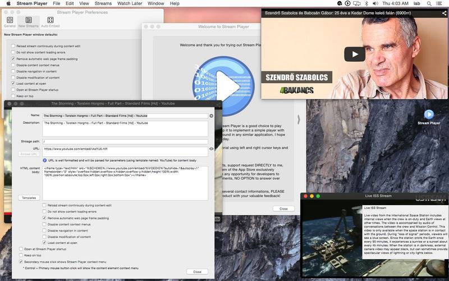Toggle Do not show content loading errors in Preferences
Image resolution: width=449 pixels, height=281 pixels.
(x=13, y=52)
